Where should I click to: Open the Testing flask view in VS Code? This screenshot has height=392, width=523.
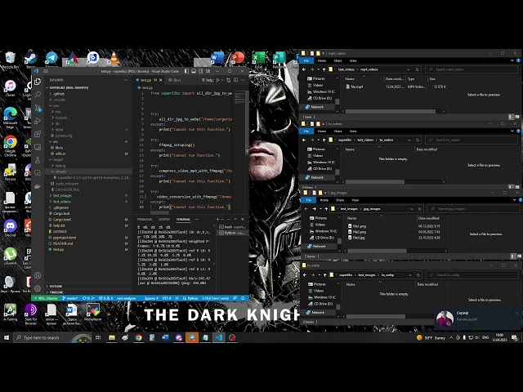tap(38, 160)
